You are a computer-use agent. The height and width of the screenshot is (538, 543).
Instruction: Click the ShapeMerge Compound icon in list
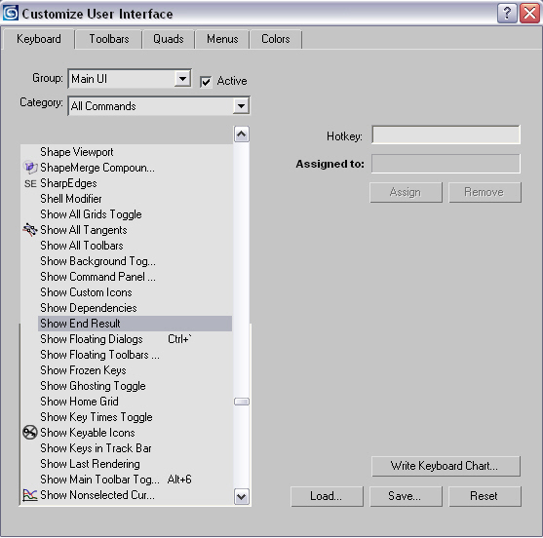pyautogui.click(x=30, y=168)
